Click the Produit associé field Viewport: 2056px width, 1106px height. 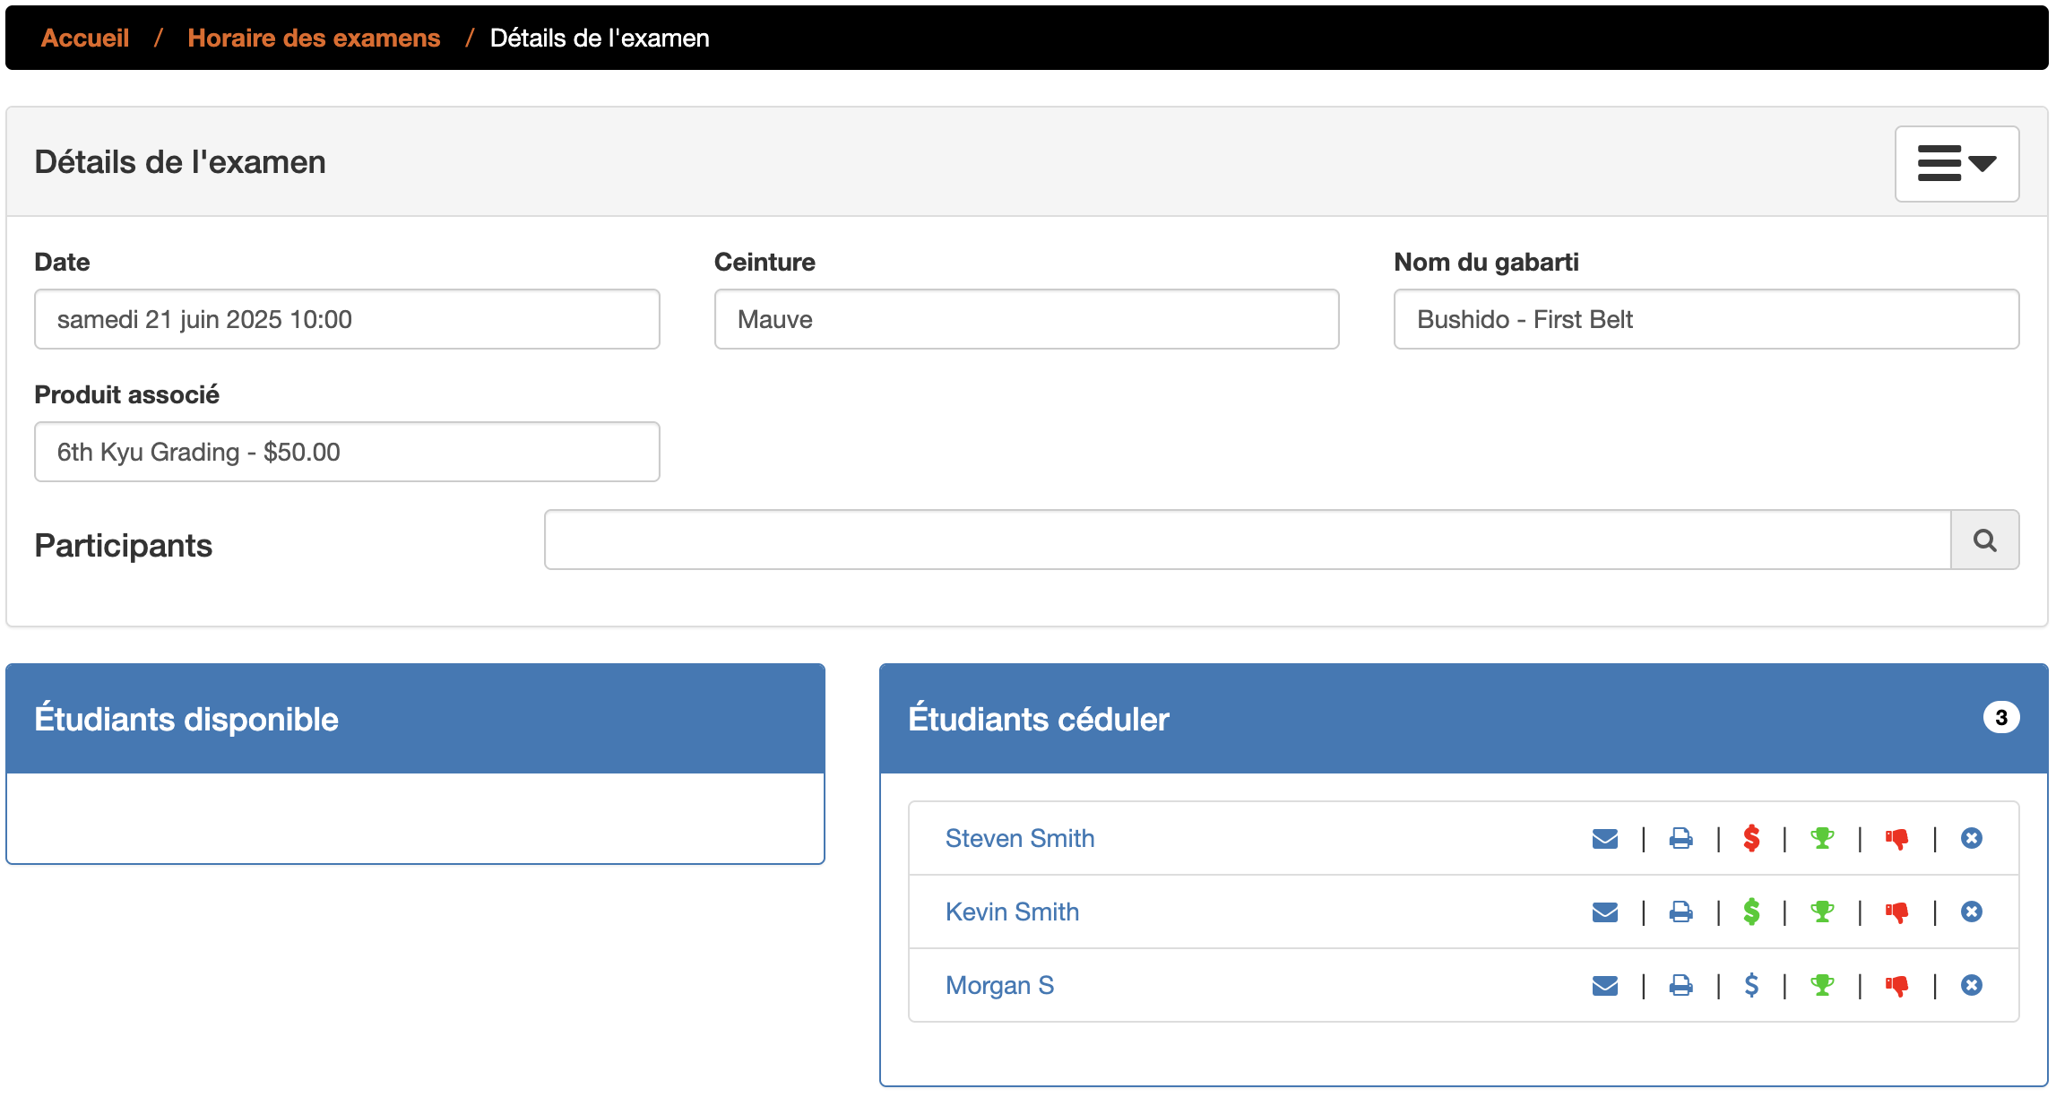(x=347, y=452)
